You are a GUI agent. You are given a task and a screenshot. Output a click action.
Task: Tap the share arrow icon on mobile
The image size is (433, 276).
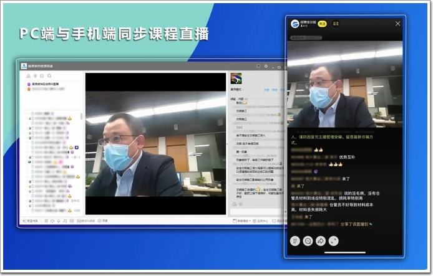(321, 240)
